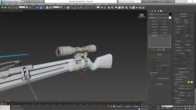Open the Create command panel tab
The image size is (196, 110).
pyautogui.click(x=149, y=11)
